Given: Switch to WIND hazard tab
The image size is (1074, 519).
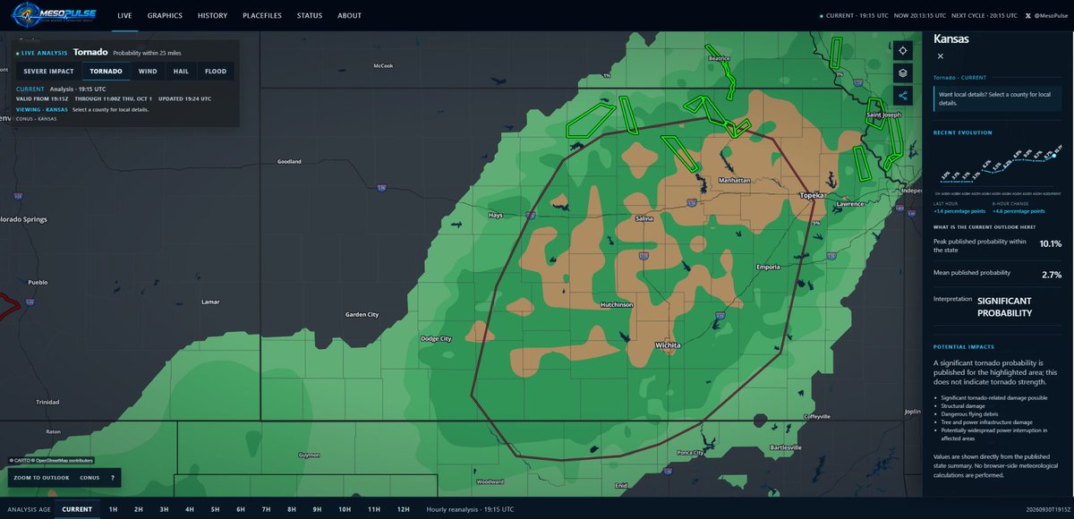Looking at the screenshot, I should coord(148,72).
